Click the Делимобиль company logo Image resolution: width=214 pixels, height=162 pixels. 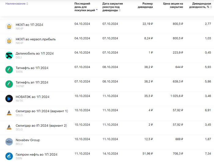pyautogui.click(x=9, y=55)
